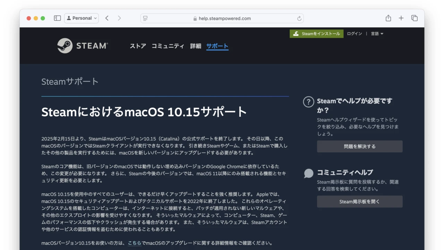Open a new tab with plus icon
Screen dimensions: 444x250
pos(401,18)
